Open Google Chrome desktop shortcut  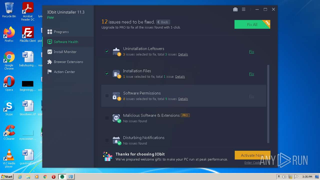tap(9, 61)
